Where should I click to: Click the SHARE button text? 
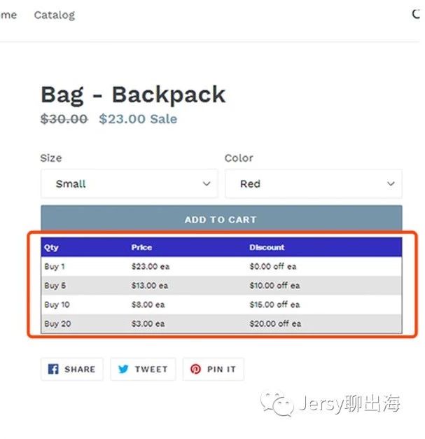tap(80, 369)
